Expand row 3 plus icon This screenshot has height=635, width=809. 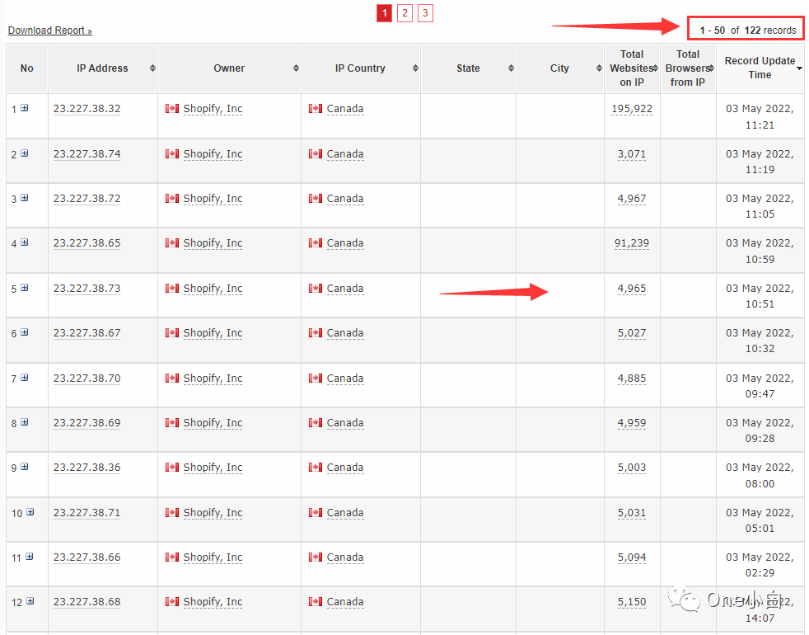click(24, 198)
